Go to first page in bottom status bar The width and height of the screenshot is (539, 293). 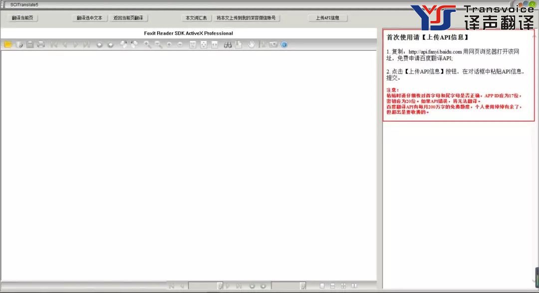pos(171,286)
